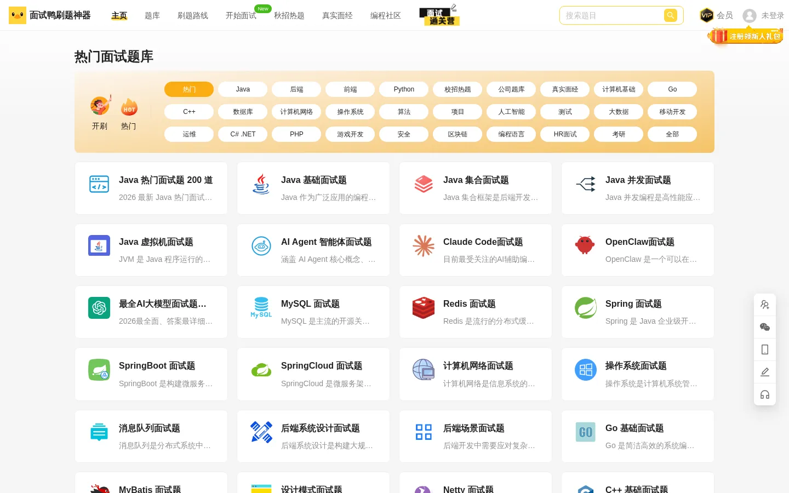789x493 pixels.
Task: Select the 移动开发 category tag
Action: point(672,112)
